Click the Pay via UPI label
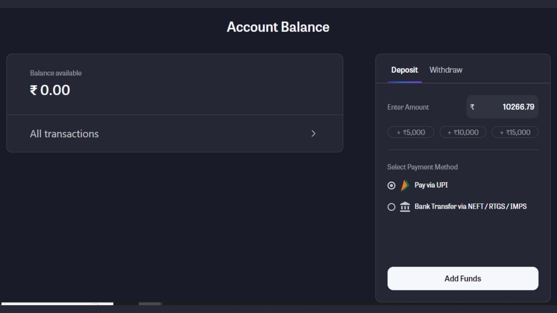This screenshot has width=557, height=313. (x=431, y=185)
